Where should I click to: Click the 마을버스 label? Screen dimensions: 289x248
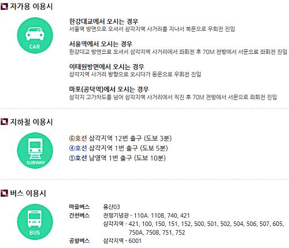tap(79, 207)
